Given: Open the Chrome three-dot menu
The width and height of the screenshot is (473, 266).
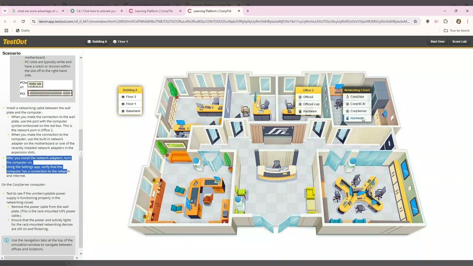Looking at the screenshot, I should 467,21.
